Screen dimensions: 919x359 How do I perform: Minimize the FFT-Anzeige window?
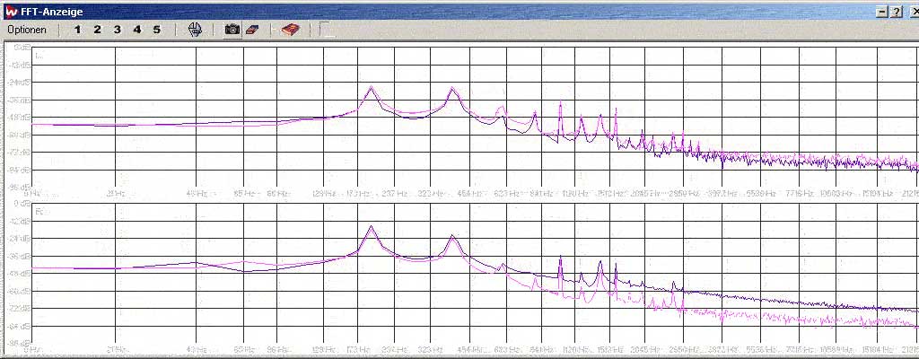click(x=883, y=12)
